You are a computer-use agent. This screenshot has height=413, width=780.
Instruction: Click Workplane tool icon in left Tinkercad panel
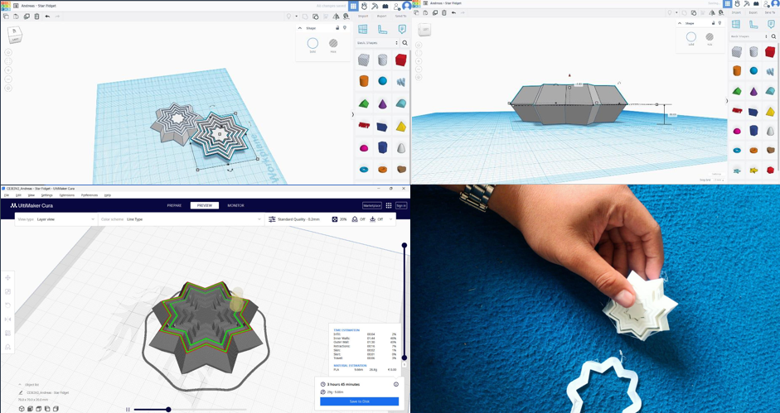362,29
